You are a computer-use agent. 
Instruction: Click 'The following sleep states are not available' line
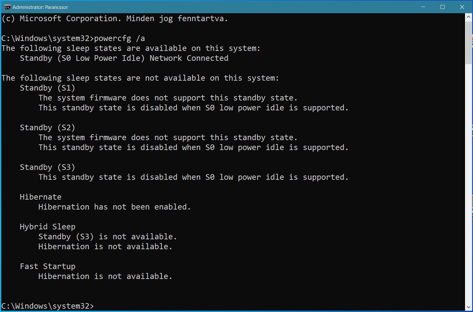point(140,78)
